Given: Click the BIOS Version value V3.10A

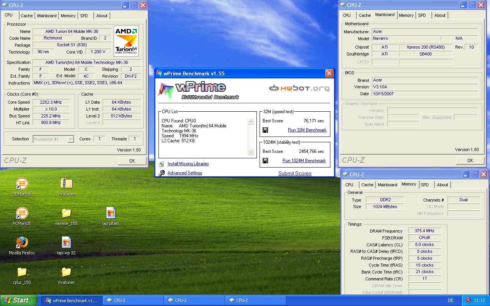Looking at the screenshot, I should pyautogui.click(x=425, y=87).
